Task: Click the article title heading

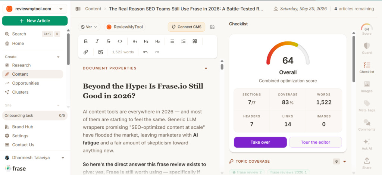Action: pyautogui.click(x=143, y=91)
